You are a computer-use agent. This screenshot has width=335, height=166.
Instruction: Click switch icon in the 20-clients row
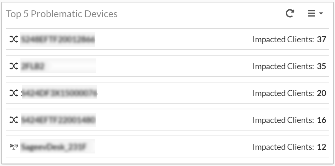[14, 93]
